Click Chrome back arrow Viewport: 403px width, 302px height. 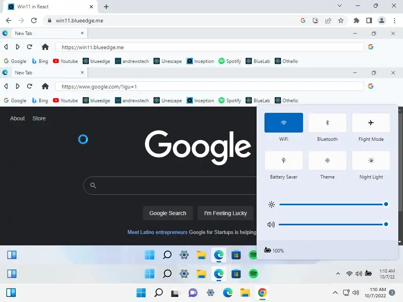click(x=9, y=20)
